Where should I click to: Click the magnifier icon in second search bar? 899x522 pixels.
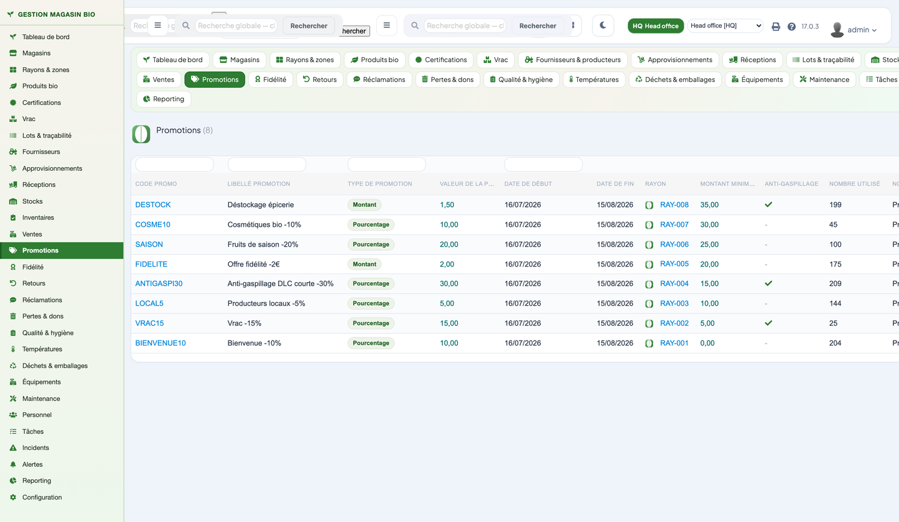coord(415,25)
